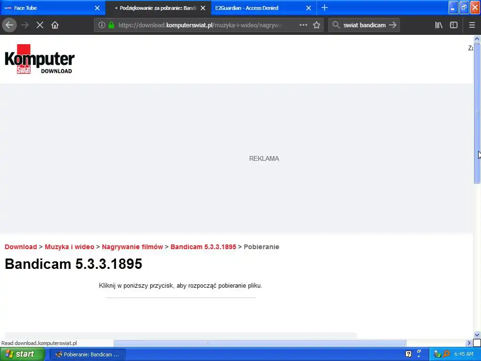Click the vertical scrollbar up arrow
481x361 pixels.
click(477, 39)
